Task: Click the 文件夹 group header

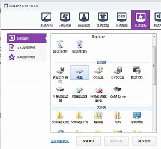Action: pyautogui.click(x=101, y=107)
